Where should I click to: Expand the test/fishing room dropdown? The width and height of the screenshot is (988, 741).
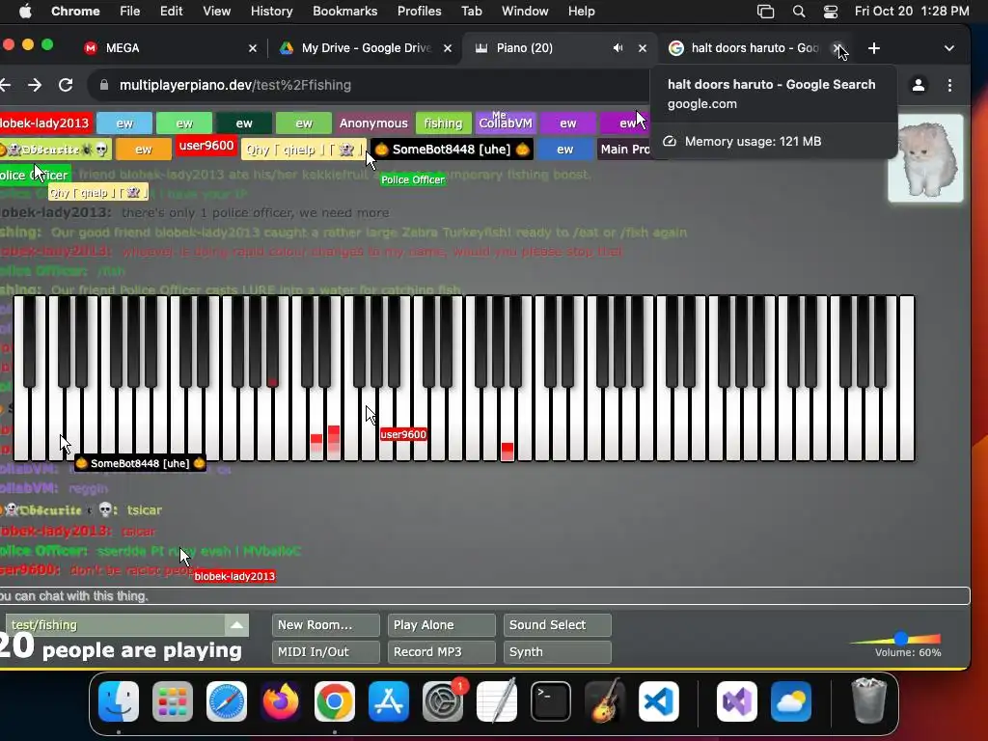click(x=237, y=625)
